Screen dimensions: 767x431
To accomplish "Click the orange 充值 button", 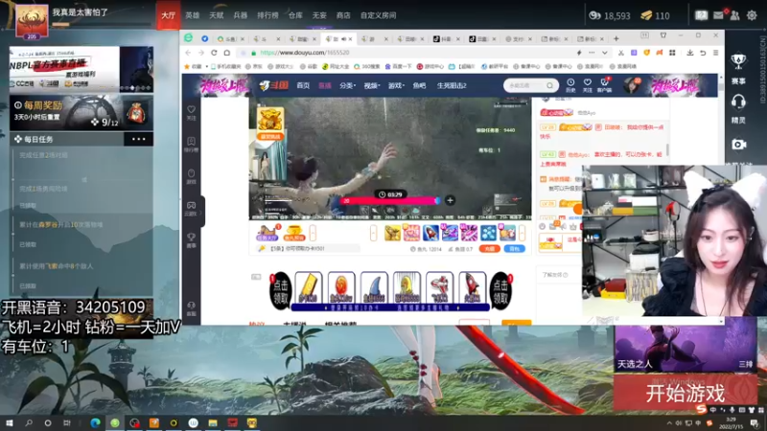I will [489, 249].
